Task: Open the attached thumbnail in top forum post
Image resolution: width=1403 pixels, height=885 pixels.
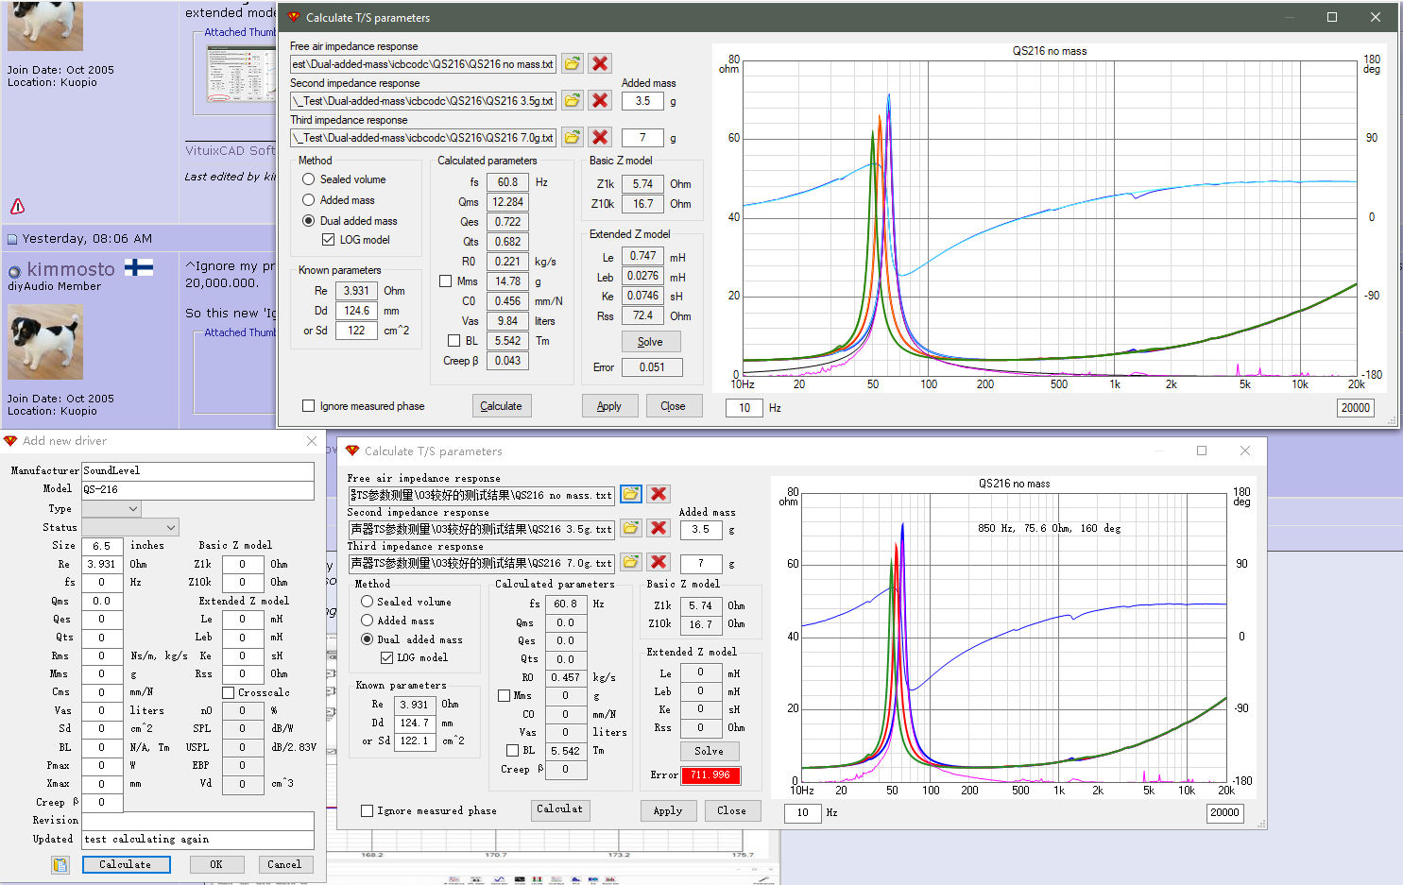Action: point(242,74)
